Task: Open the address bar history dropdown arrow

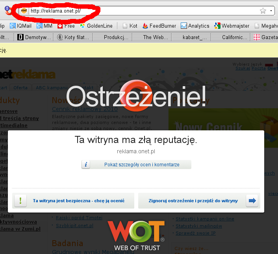Action: pyautogui.click(x=271, y=11)
